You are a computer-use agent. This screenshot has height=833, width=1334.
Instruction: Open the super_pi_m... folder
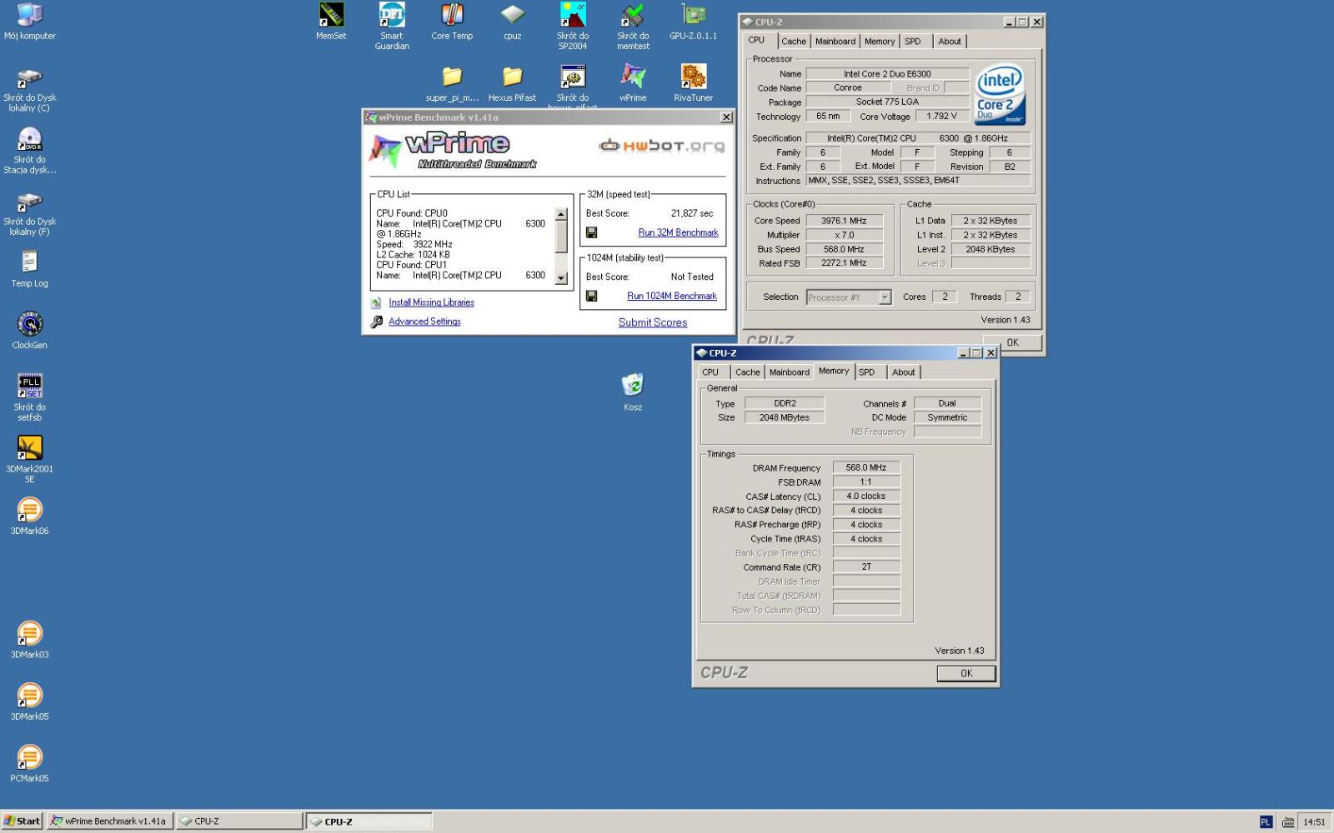coord(452,83)
